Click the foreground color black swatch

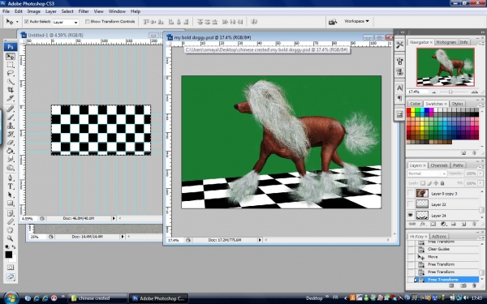click(8, 255)
